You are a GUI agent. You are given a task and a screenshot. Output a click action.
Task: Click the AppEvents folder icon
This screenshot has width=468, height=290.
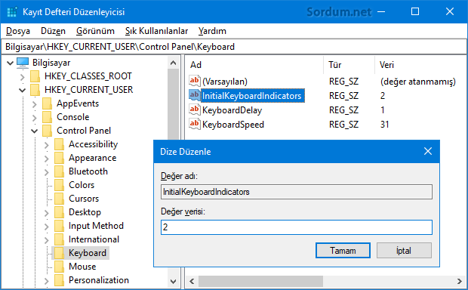point(47,103)
